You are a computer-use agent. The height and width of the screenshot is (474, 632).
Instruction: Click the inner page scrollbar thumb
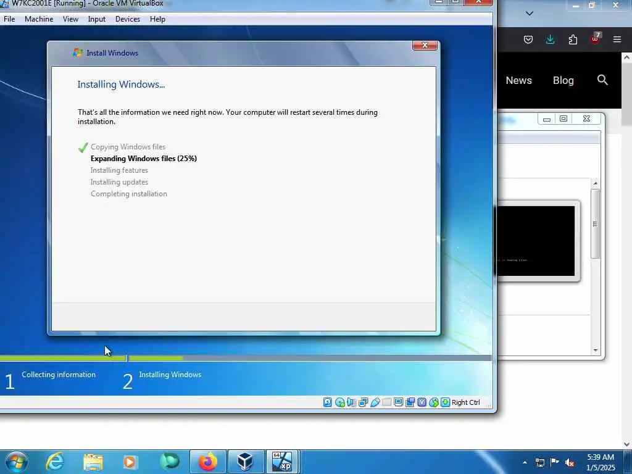[596, 223]
